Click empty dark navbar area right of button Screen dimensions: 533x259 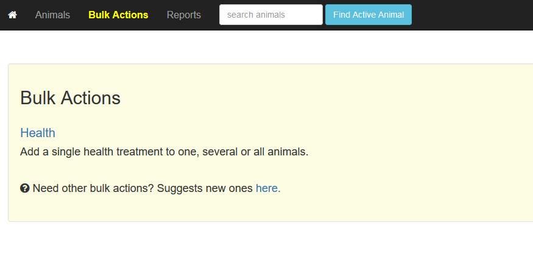[x=473, y=15]
